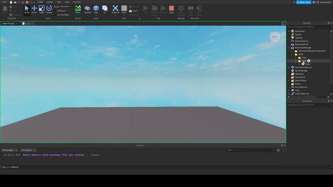
Task: Select ReplicatedFirst in Explorer
Action: [x=301, y=44]
